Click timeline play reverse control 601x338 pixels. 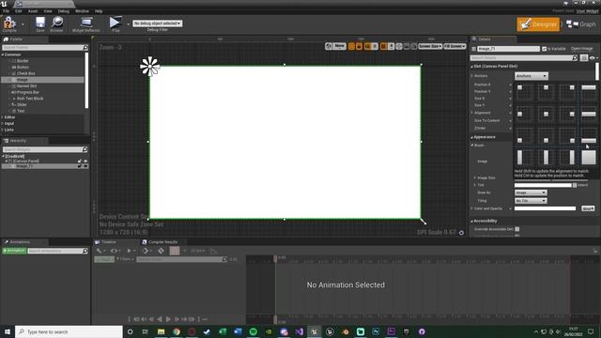(x=159, y=319)
